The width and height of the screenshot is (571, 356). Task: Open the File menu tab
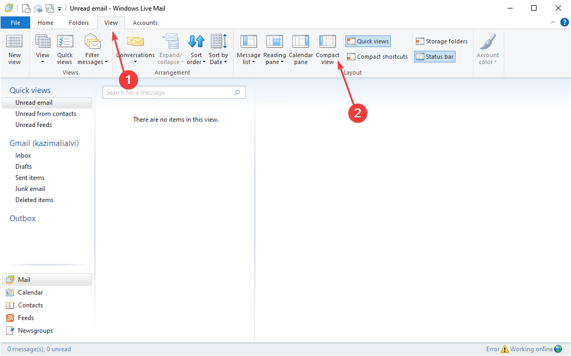[x=15, y=23]
